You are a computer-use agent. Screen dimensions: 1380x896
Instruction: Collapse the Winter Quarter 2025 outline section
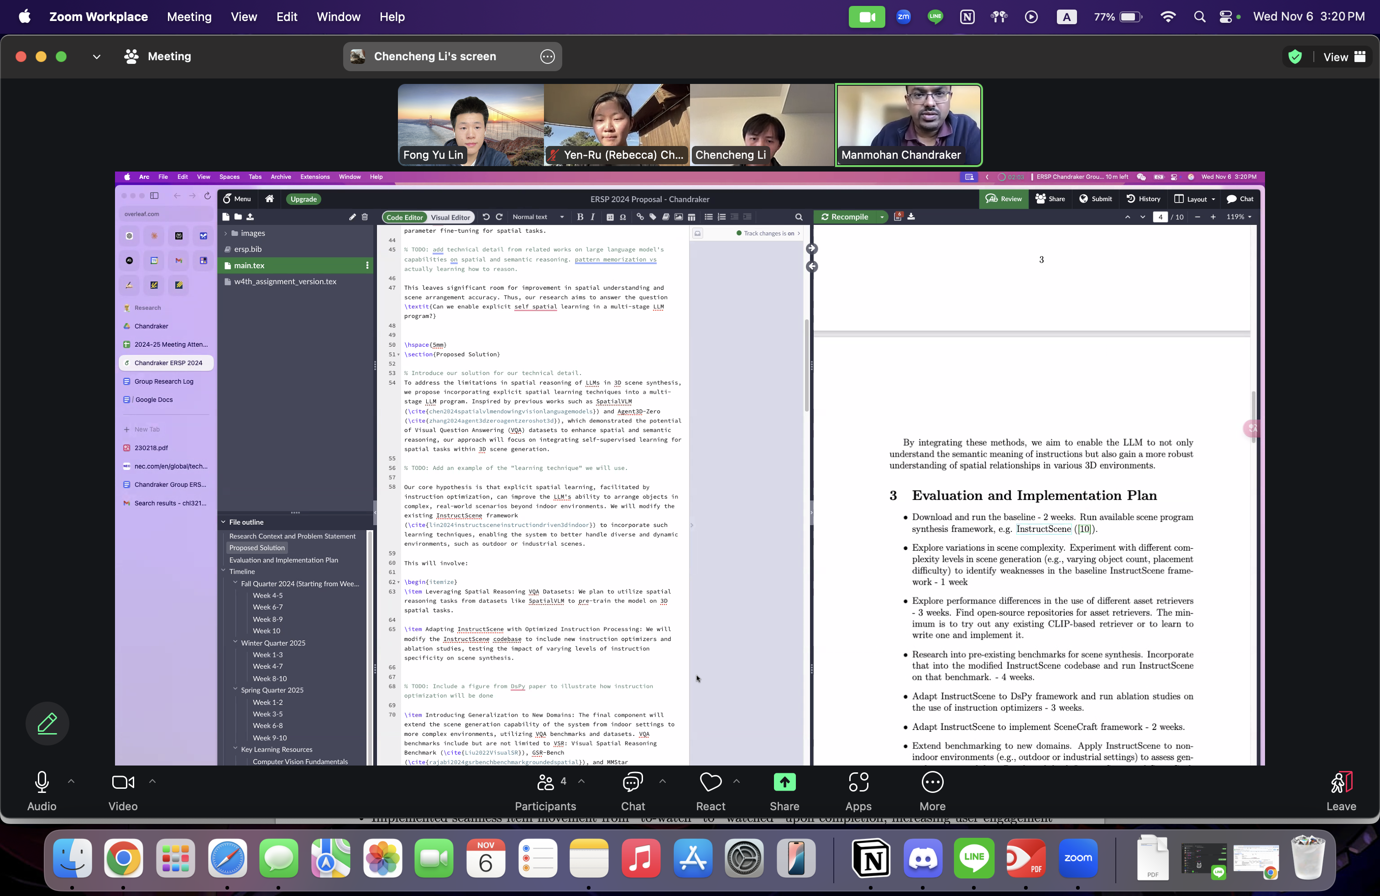235,643
